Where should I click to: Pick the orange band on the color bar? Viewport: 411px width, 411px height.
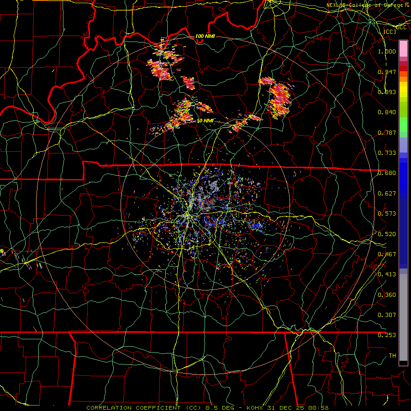coord(403,79)
